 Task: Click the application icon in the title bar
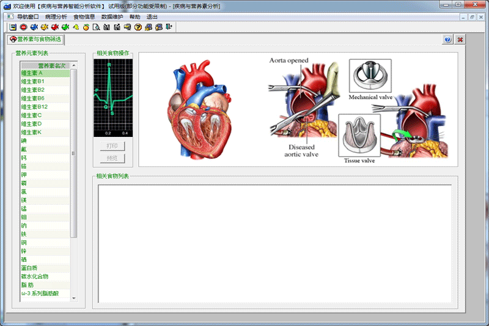(7, 6)
